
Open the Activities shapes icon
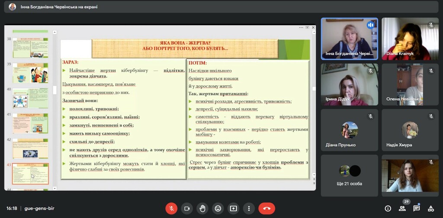pyautogui.click(x=430, y=208)
